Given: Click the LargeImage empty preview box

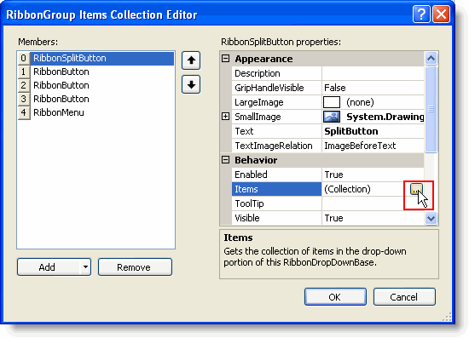Looking at the screenshot, I should [332, 102].
